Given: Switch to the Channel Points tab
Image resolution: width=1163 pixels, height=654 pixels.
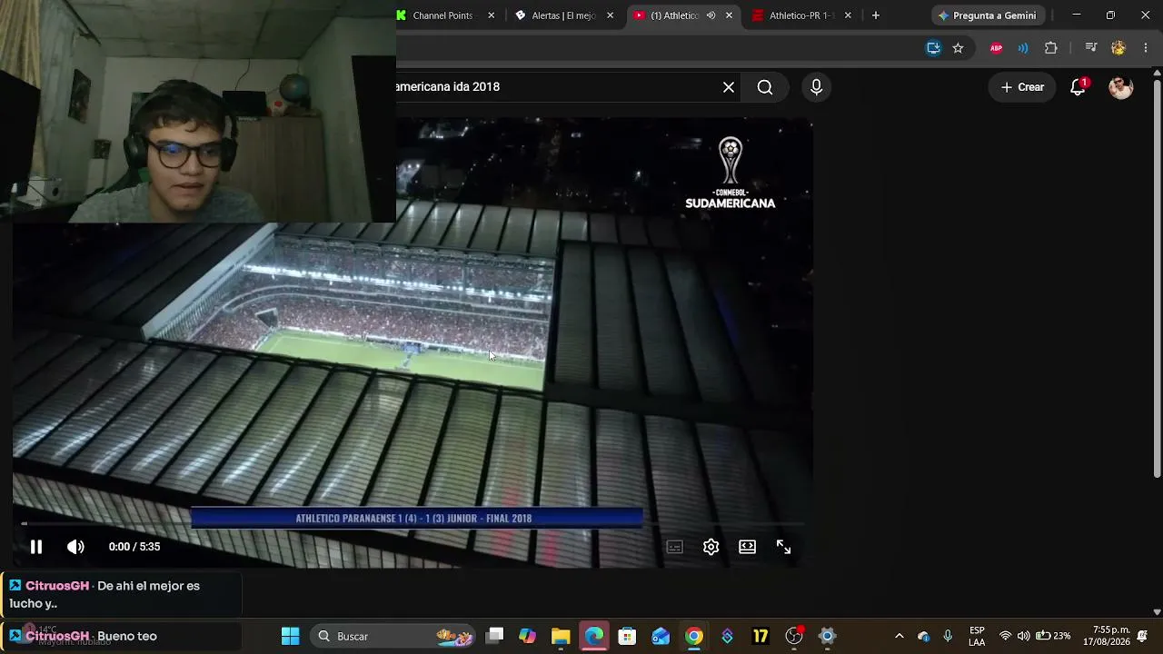Looking at the screenshot, I should click(x=442, y=15).
